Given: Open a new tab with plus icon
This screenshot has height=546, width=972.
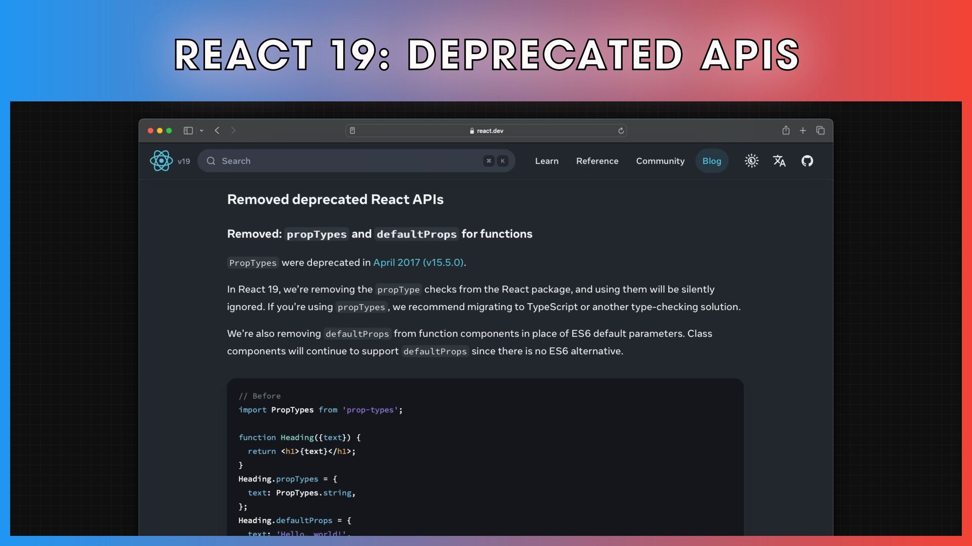Looking at the screenshot, I should coord(803,130).
